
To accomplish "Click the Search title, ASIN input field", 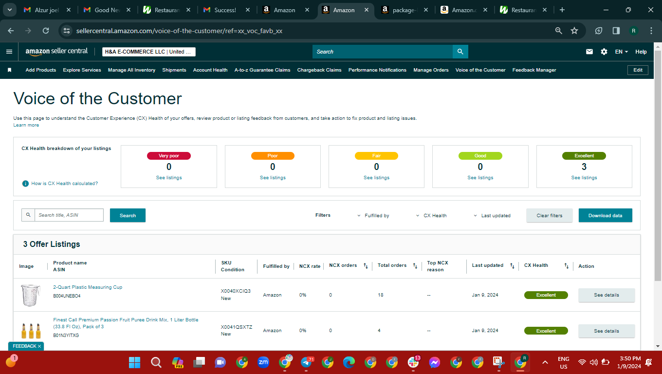I will [69, 215].
